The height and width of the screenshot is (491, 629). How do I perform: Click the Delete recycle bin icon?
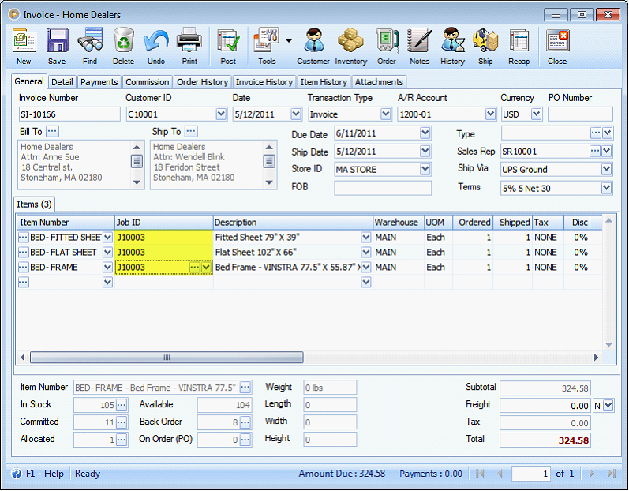tap(123, 40)
